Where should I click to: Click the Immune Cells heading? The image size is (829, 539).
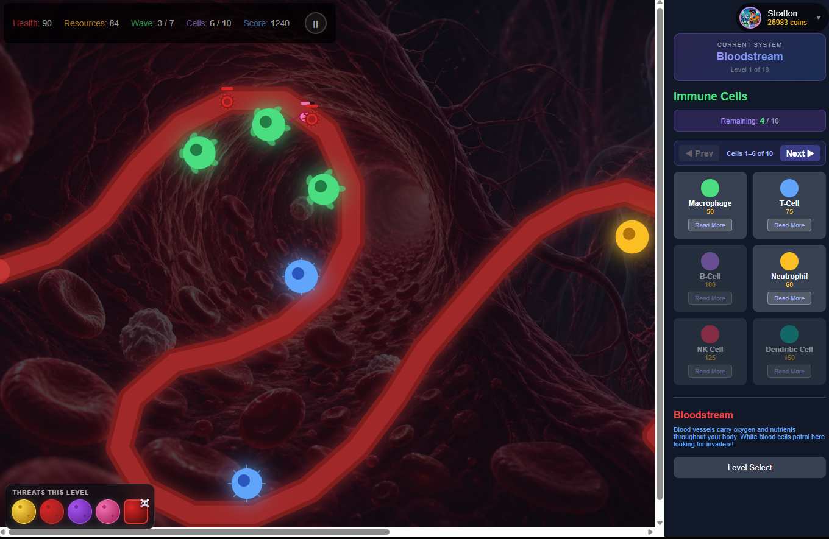tap(710, 96)
